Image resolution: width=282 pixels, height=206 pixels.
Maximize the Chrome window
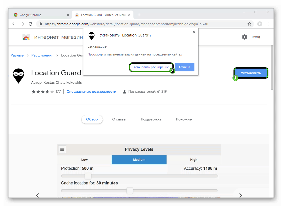coord(256,12)
